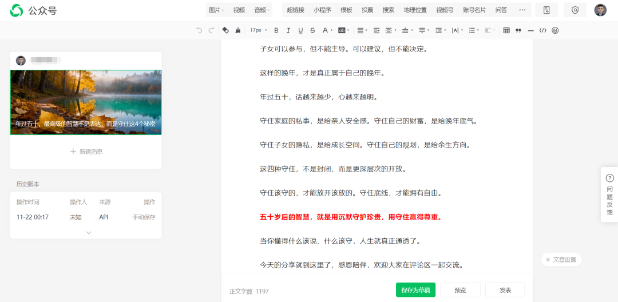The width and height of the screenshot is (618, 302).
Task: Insert a blockquote with quote-mark icon
Action: click(518, 30)
